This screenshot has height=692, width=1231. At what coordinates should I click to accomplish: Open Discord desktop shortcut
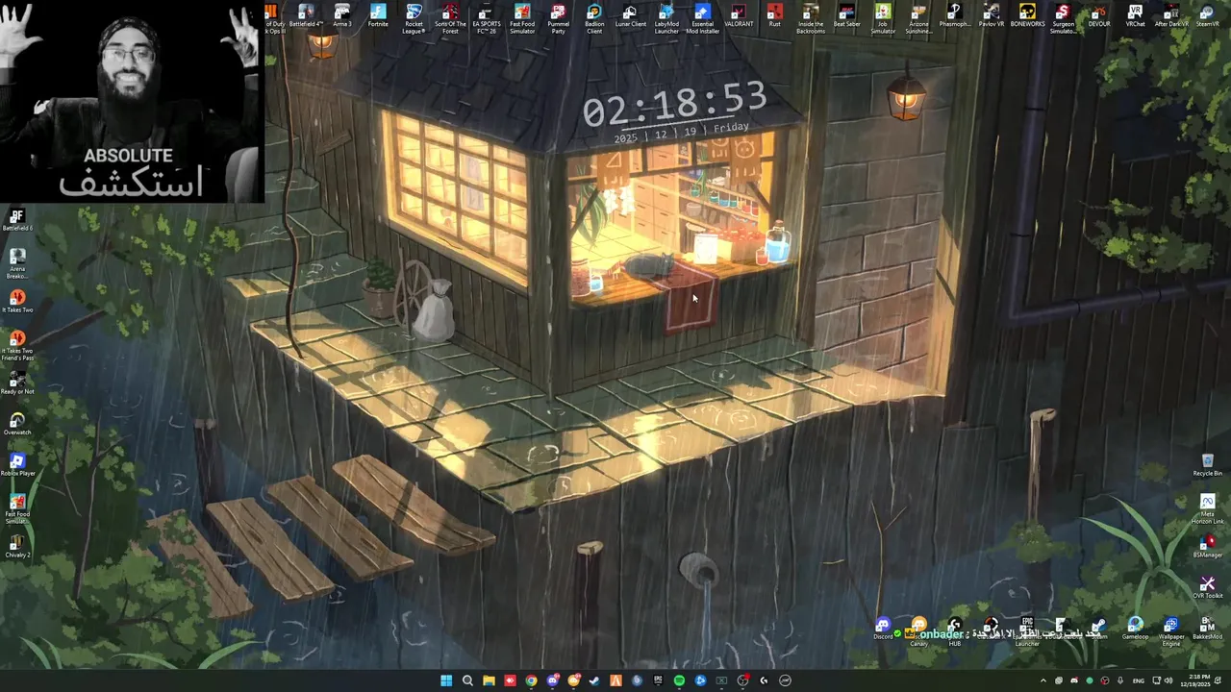[883, 629]
